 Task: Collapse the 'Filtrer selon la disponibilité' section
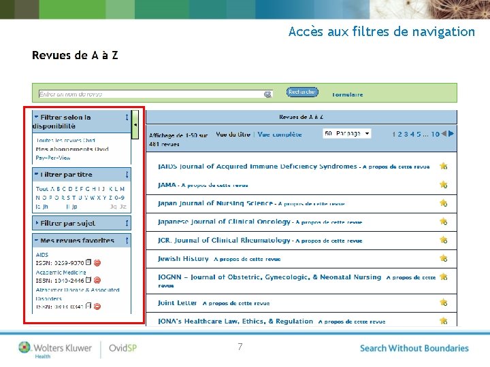(x=36, y=117)
